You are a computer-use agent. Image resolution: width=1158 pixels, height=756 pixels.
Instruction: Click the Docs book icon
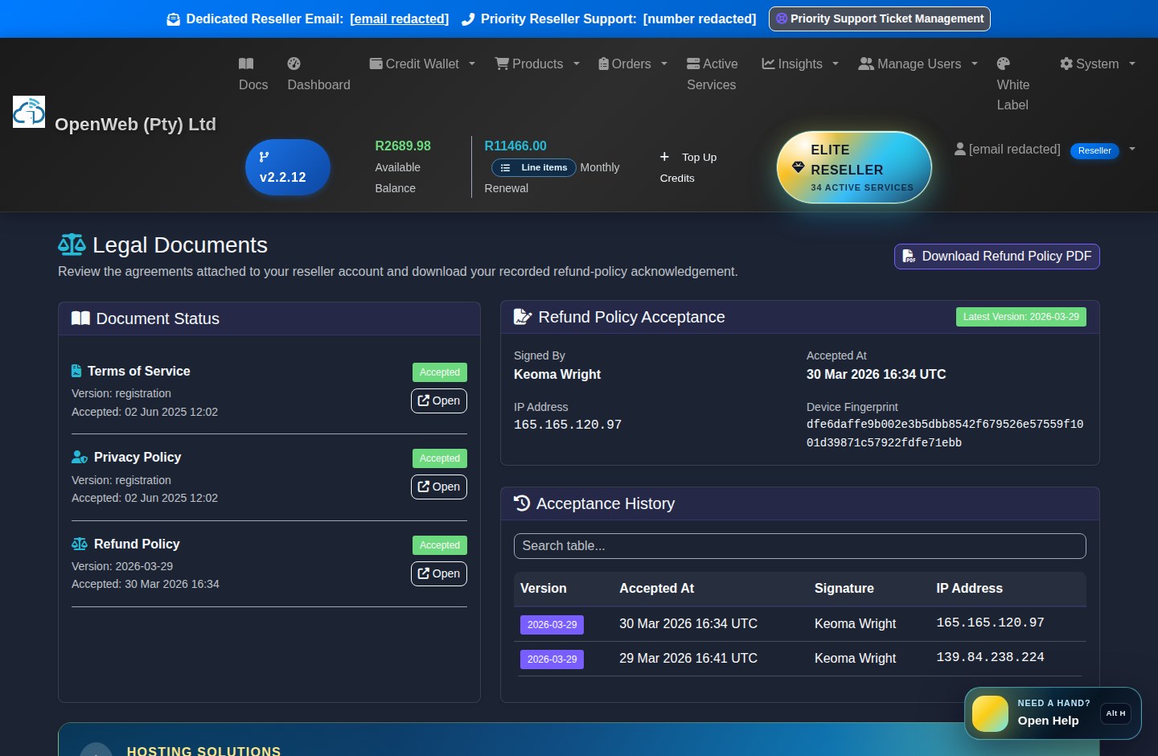[246, 64]
